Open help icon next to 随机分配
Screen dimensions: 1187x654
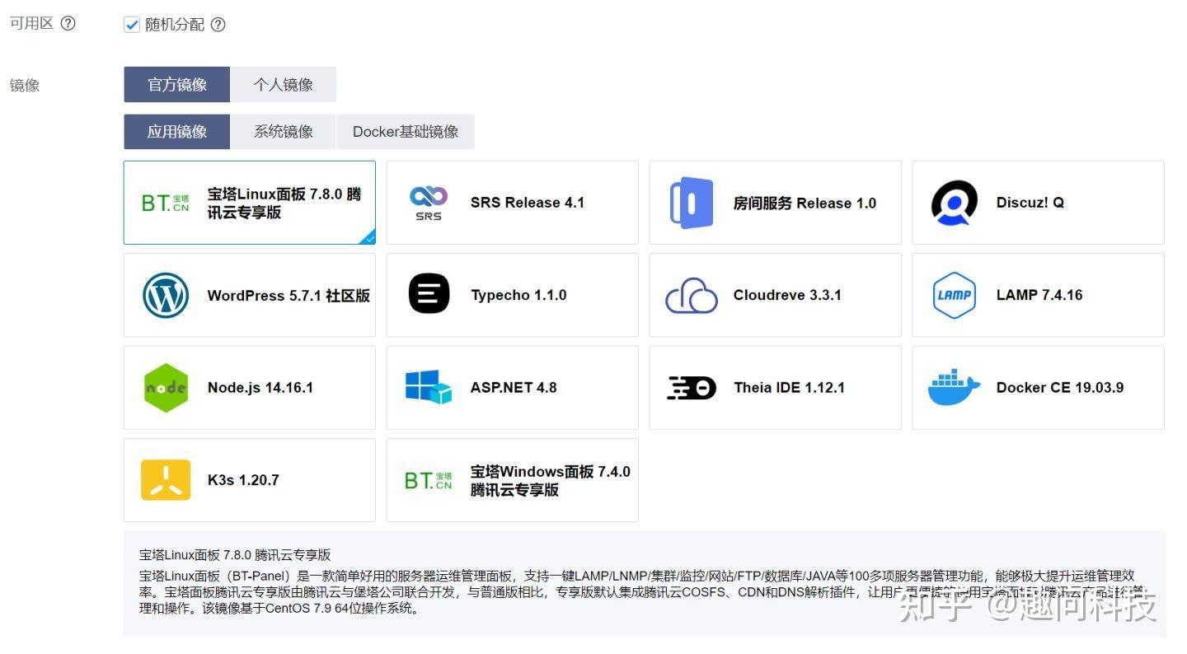pos(218,25)
